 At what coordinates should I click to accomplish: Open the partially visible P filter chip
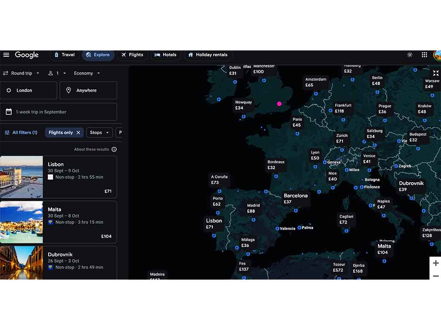click(119, 132)
